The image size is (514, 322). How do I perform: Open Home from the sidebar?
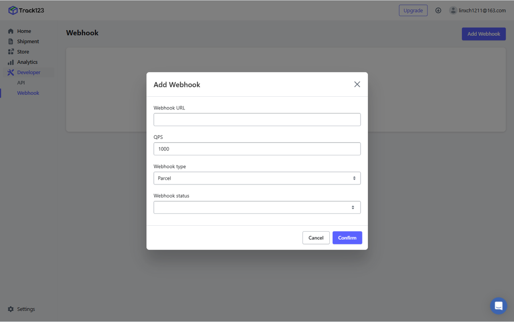pyautogui.click(x=24, y=31)
